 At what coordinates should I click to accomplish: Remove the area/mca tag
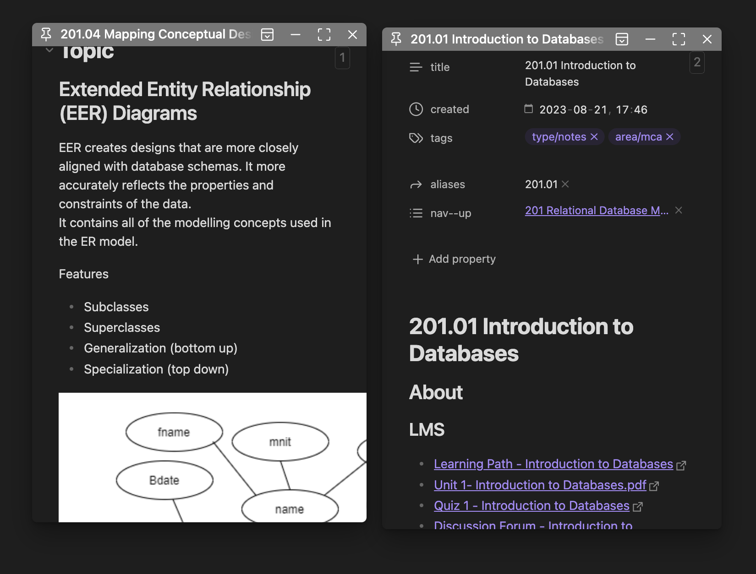coord(670,136)
